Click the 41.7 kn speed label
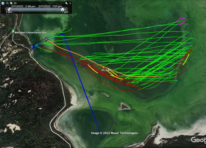The width and height of the screenshot is (206, 148). click(x=106, y=70)
